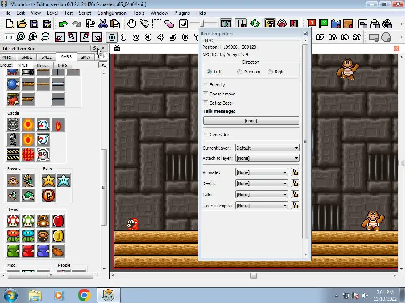Toggle the lock button beside Death

(295, 183)
